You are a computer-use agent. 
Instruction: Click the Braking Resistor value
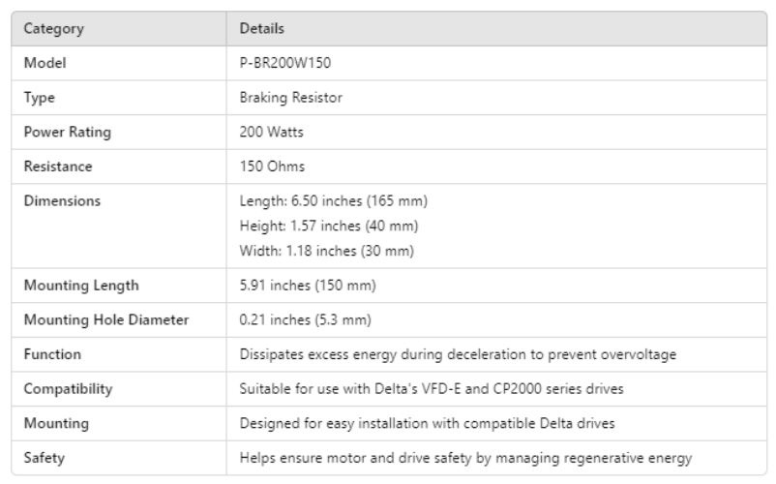[x=290, y=98]
